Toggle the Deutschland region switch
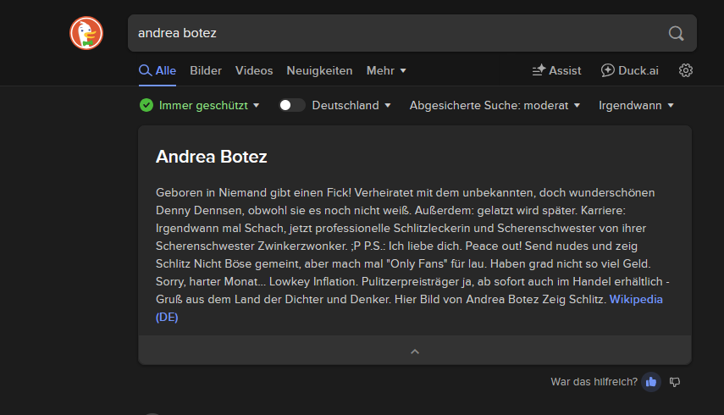The height and width of the screenshot is (415, 724). click(292, 105)
